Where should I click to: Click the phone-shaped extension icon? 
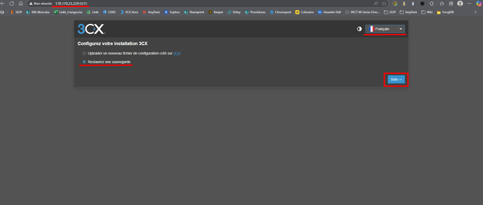(413, 4)
